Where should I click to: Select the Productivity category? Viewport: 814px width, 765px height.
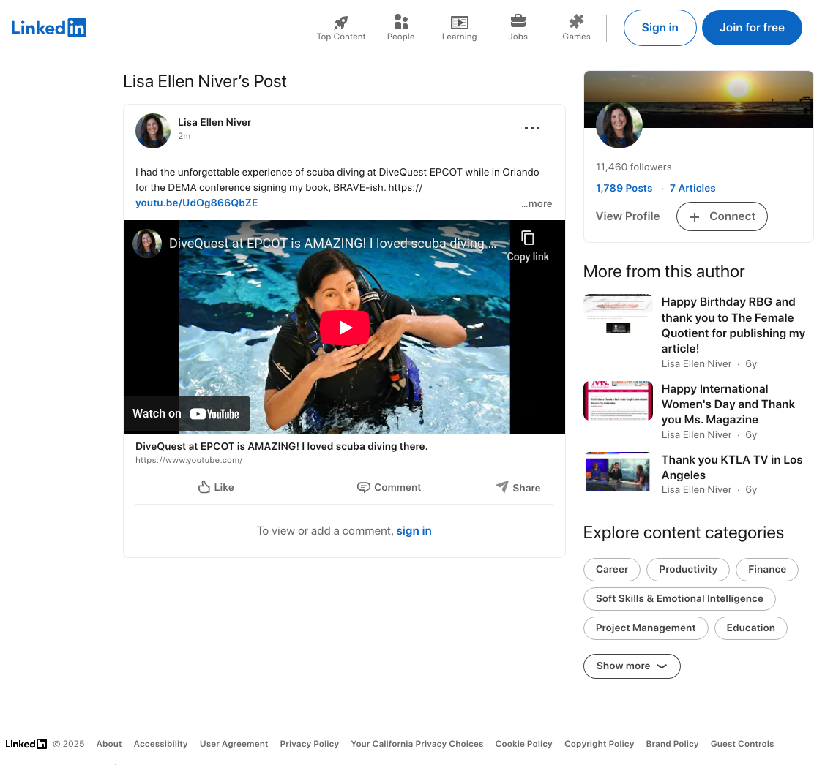(x=688, y=570)
